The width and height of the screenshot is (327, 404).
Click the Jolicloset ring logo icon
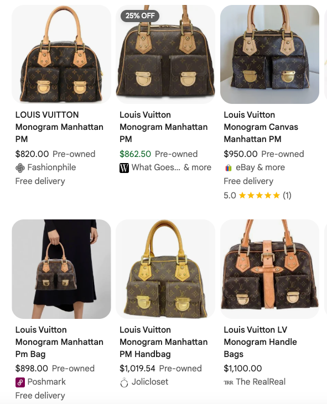click(124, 382)
